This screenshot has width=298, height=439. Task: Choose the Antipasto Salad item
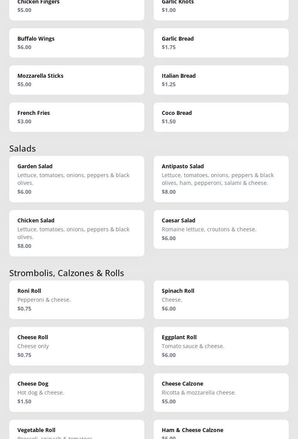click(x=221, y=179)
